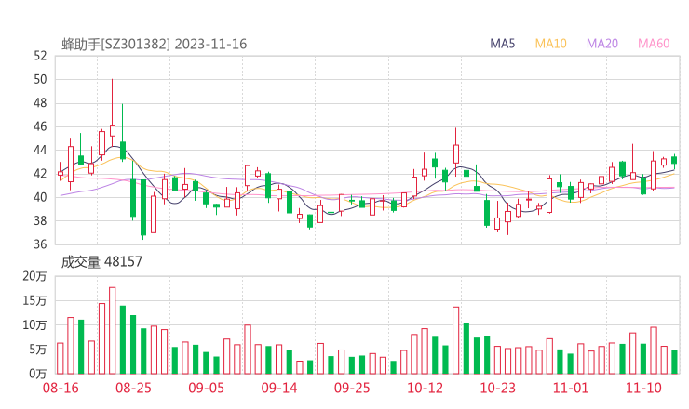
Task: Click the MA60 legend label
Action: click(x=654, y=44)
